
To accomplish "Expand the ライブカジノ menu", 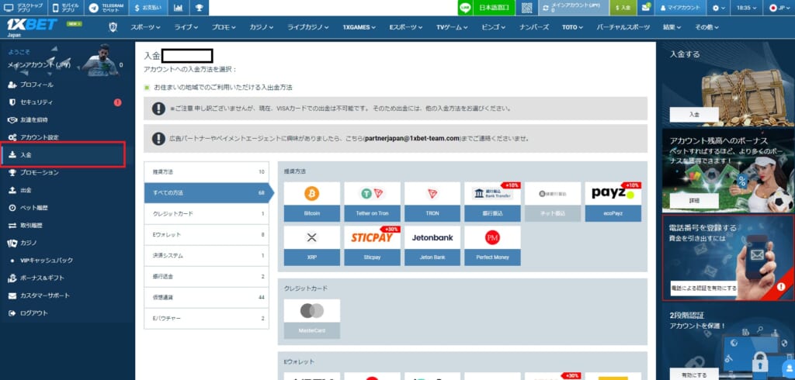I will tap(308, 27).
